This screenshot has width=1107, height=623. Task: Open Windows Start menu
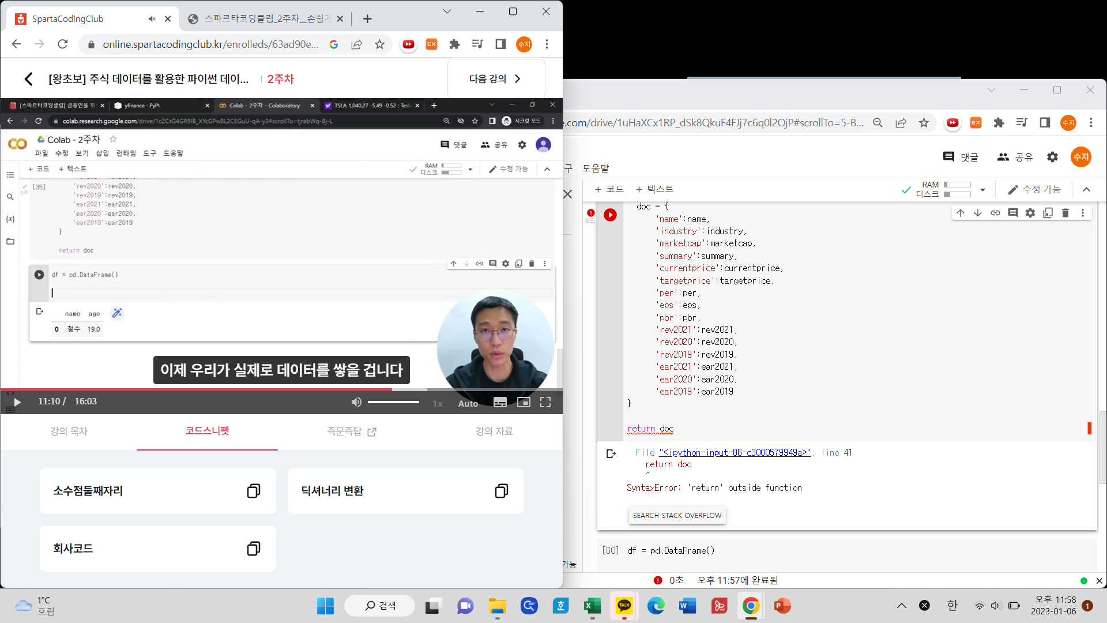(325, 606)
